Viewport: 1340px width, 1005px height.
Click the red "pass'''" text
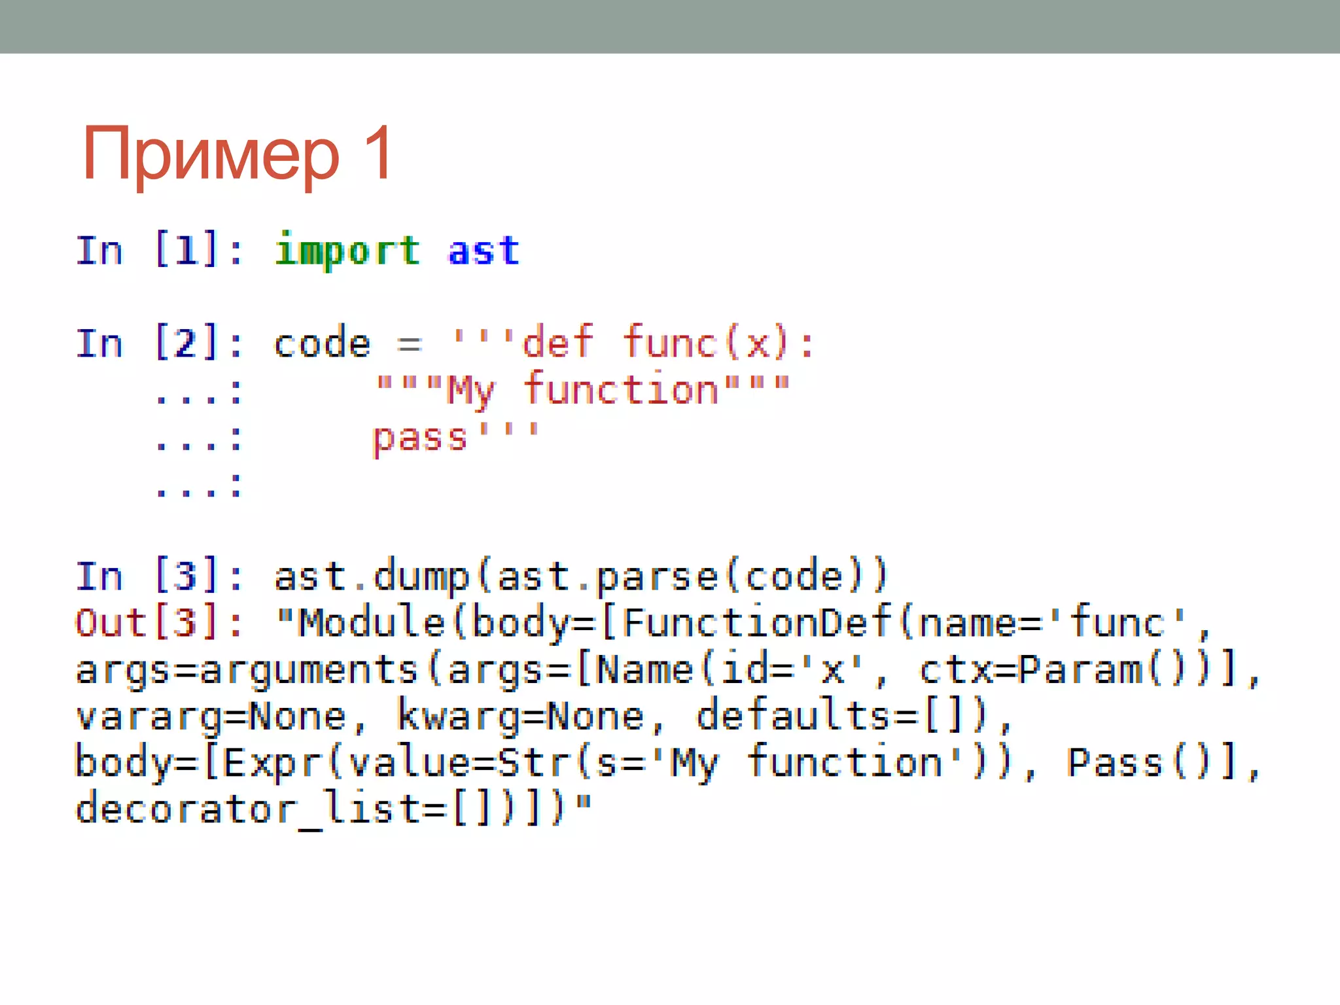(455, 437)
